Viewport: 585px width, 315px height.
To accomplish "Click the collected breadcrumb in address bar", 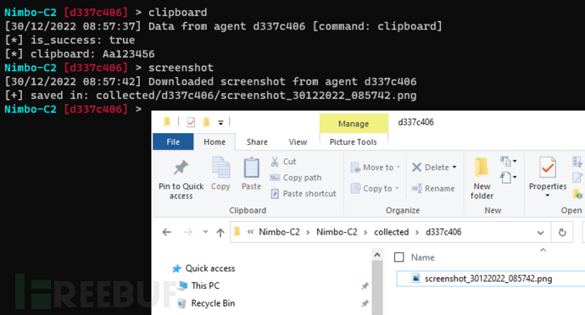I will pos(392,232).
